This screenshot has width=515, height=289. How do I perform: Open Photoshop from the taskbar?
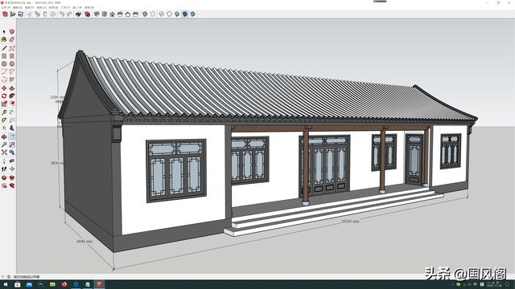tap(41, 284)
